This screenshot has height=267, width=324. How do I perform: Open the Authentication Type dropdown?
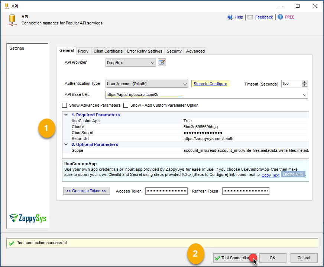point(147,84)
